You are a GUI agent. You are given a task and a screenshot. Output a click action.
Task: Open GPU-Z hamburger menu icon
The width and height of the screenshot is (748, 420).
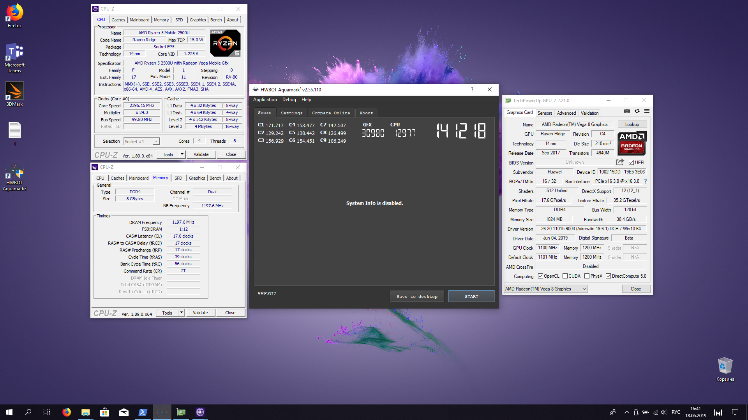(x=647, y=111)
